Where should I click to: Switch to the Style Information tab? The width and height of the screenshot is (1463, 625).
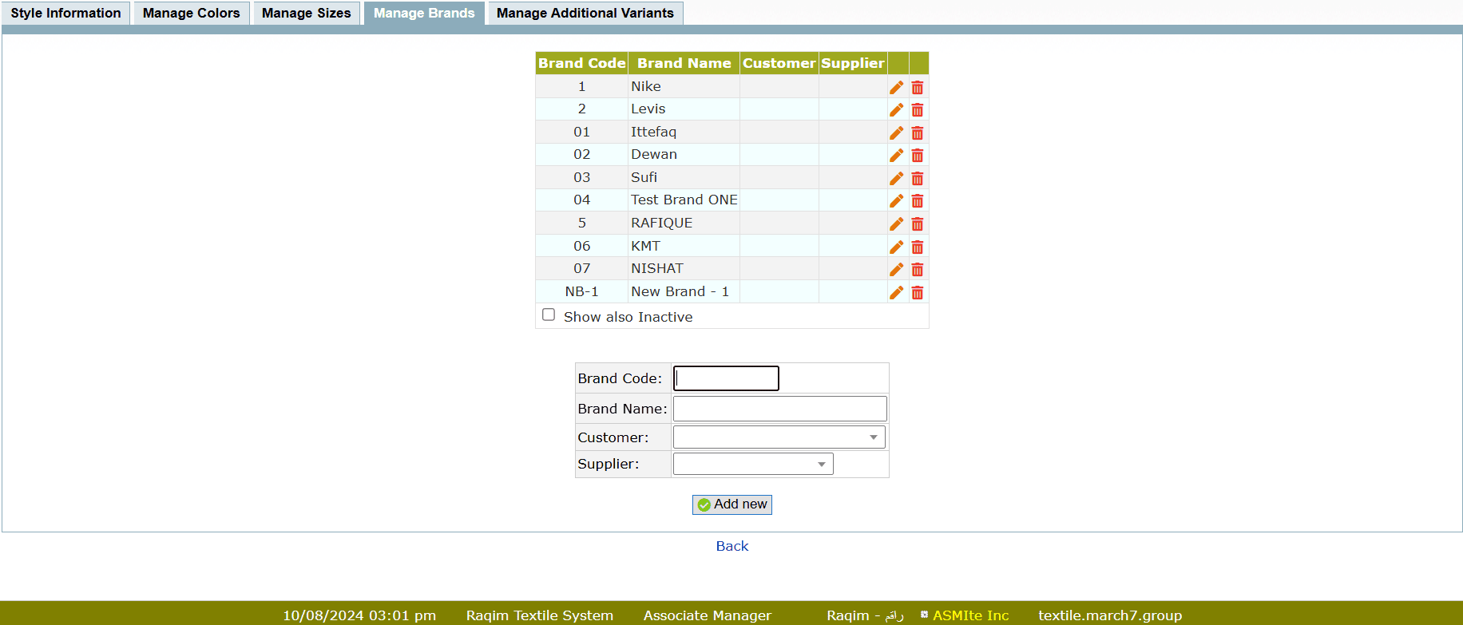66,13
